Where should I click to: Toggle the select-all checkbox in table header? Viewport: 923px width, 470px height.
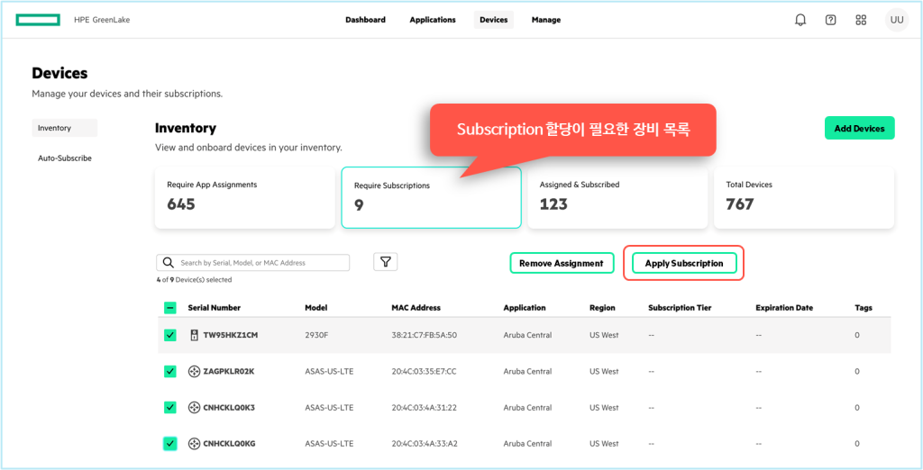[x=170, y=308]
